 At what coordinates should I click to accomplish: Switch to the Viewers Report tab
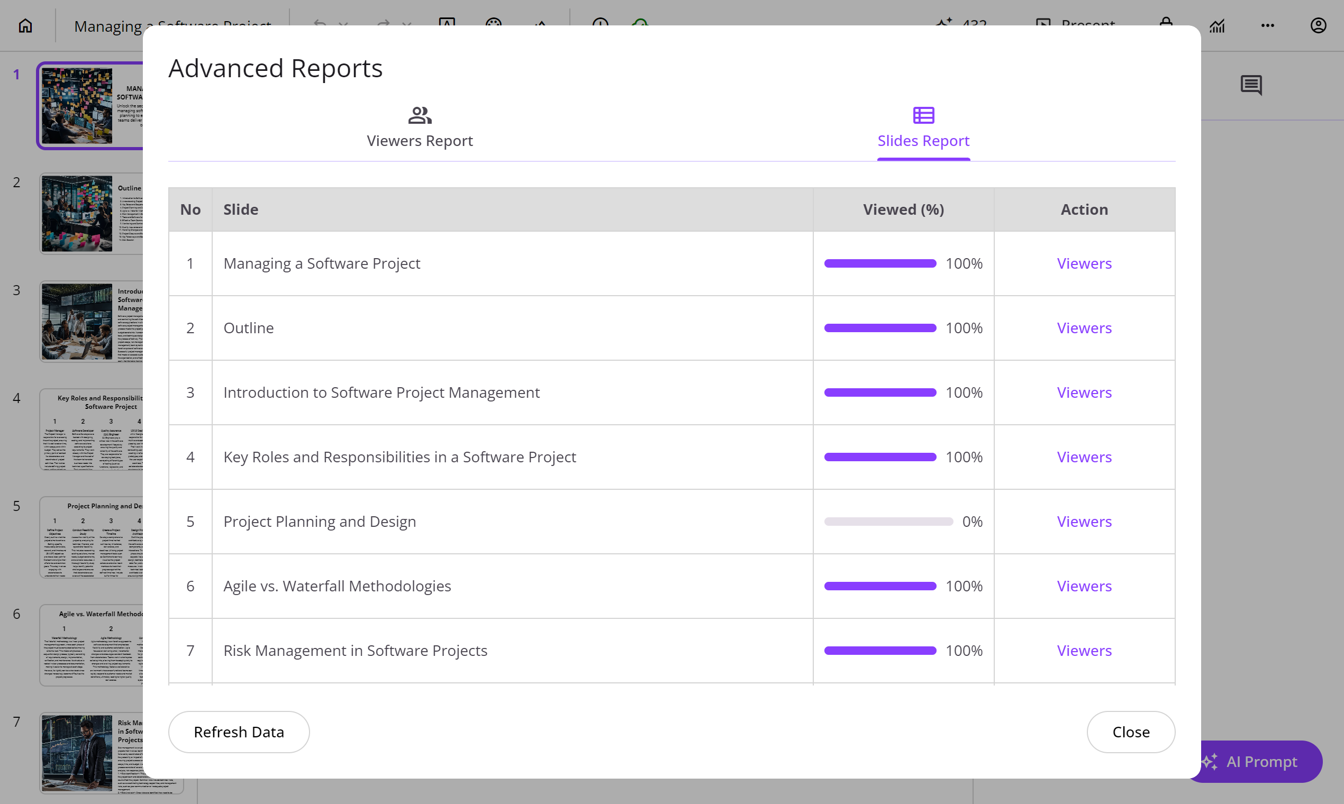pyautogui.click(x=420, y=140)
